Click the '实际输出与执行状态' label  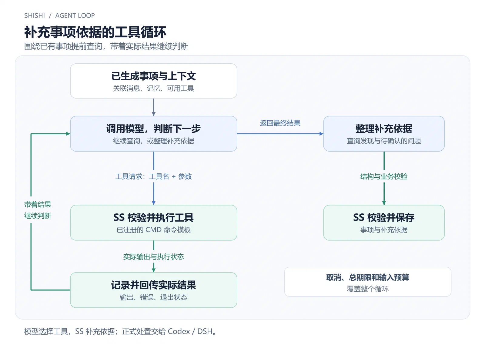click(x=154, y=257)
